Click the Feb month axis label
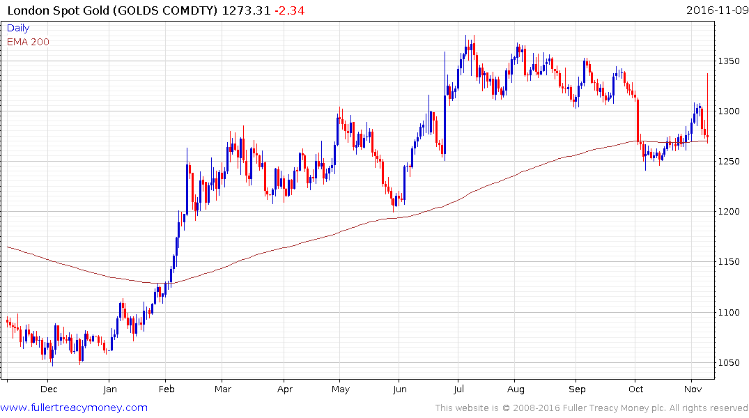This screenshot has width=749, height=418. [167, 389]
